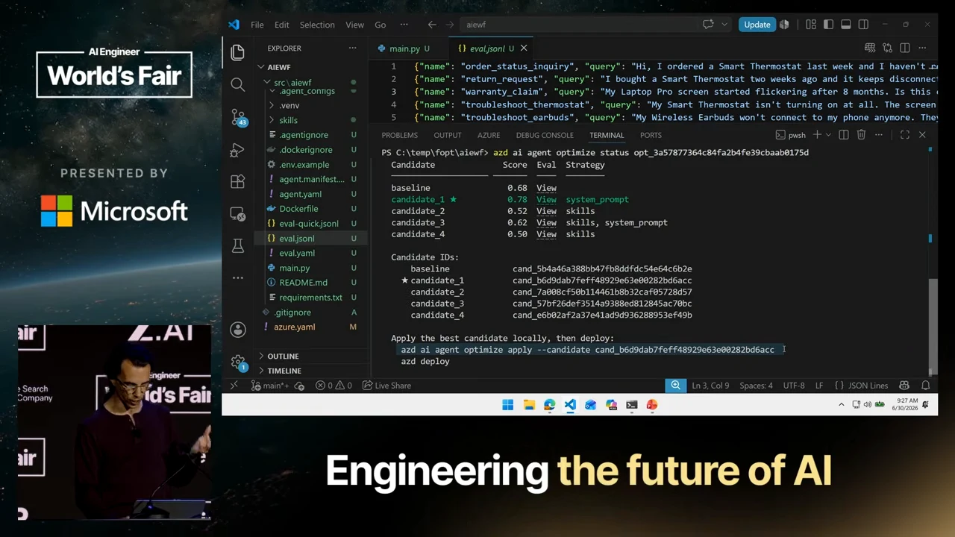Open the Extensions view
The width and height of the screenshot is (955, 537).
[237, 181]
